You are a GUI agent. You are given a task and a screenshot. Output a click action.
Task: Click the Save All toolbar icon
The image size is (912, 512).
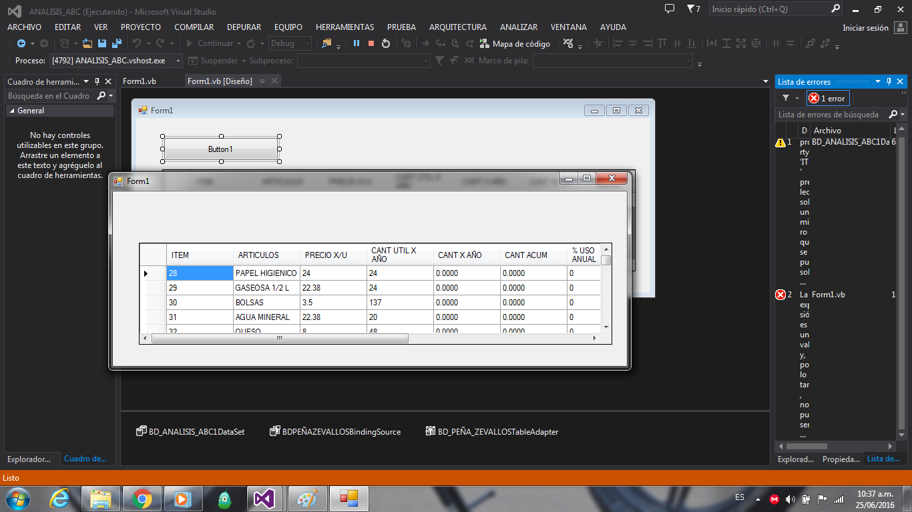pyautogui.click(x=116, y=43)
